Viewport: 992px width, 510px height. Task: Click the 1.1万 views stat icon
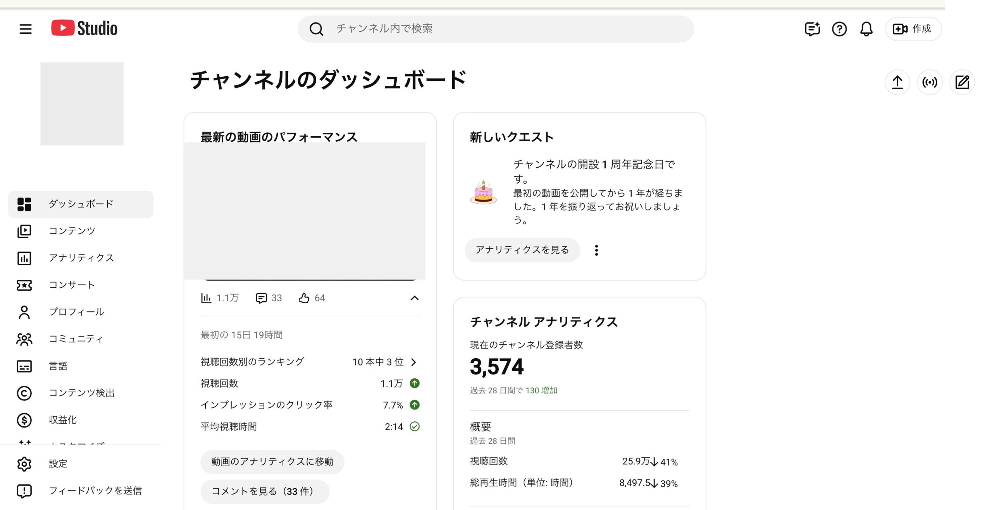206,298
